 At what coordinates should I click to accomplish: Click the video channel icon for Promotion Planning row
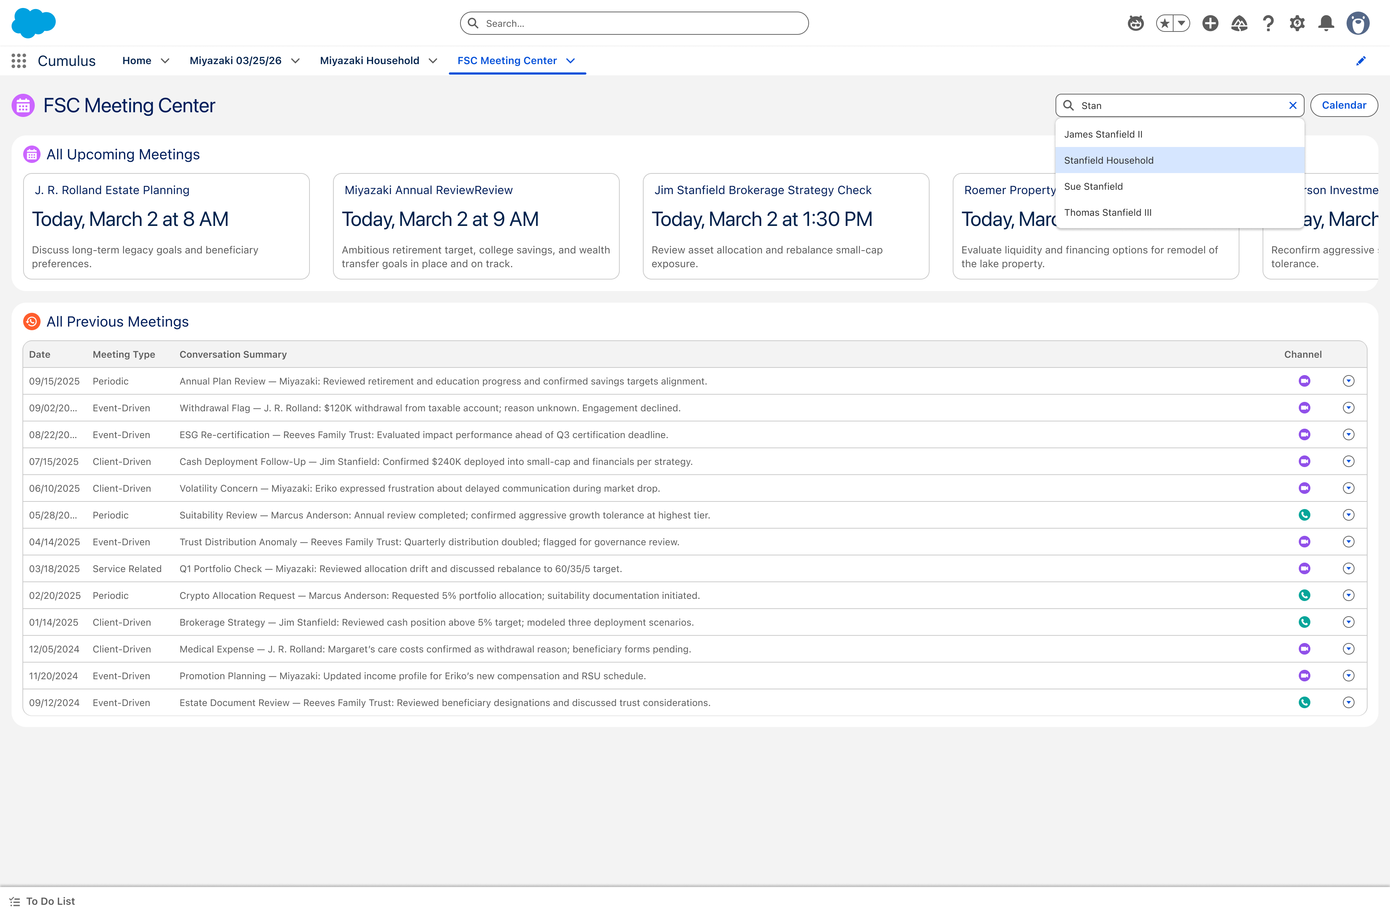1304,675
